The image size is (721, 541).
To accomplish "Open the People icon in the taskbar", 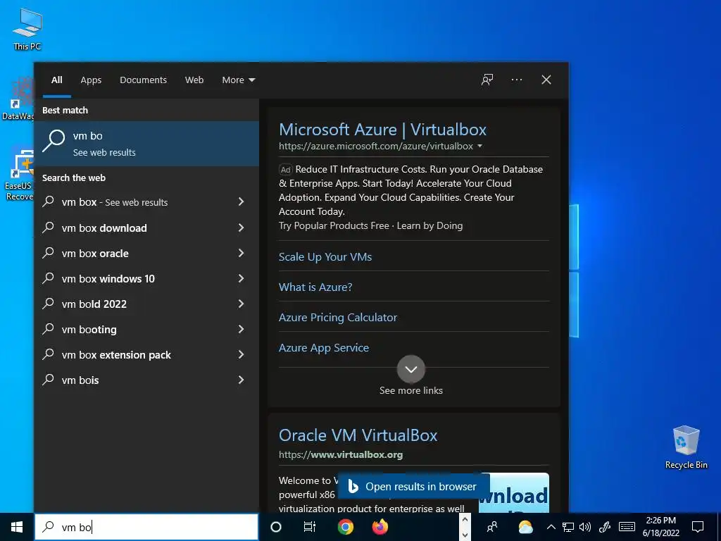I will (x=492, y=527).
